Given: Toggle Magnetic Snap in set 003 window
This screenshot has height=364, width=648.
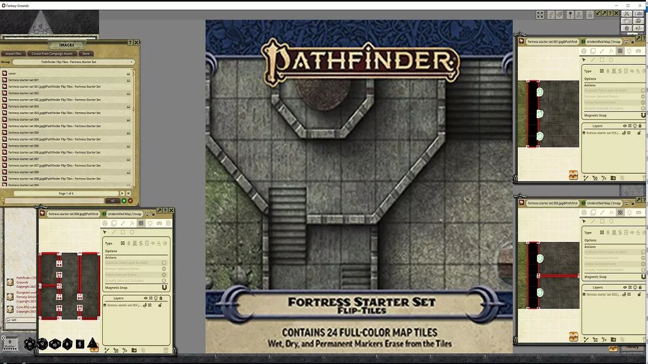Looking at the screenshot, I should (643, 277).
